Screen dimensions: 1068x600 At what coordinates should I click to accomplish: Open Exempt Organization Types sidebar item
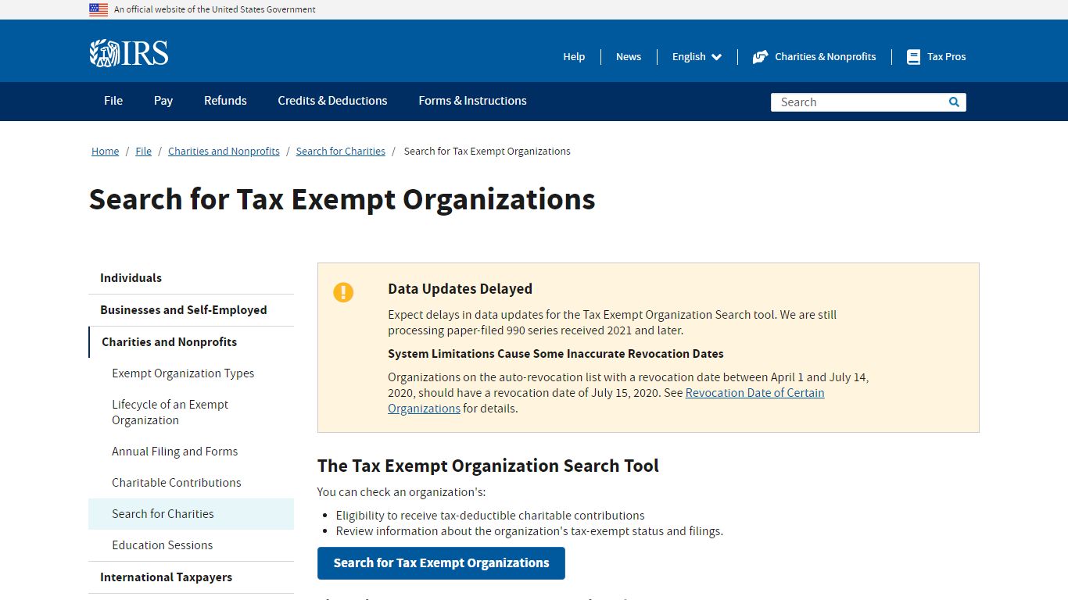(x=191, y=373)
